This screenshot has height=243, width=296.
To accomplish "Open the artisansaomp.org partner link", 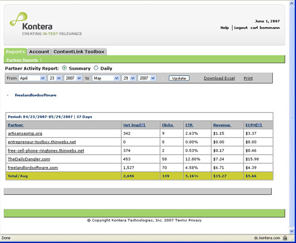I will [x=25, y=133].
